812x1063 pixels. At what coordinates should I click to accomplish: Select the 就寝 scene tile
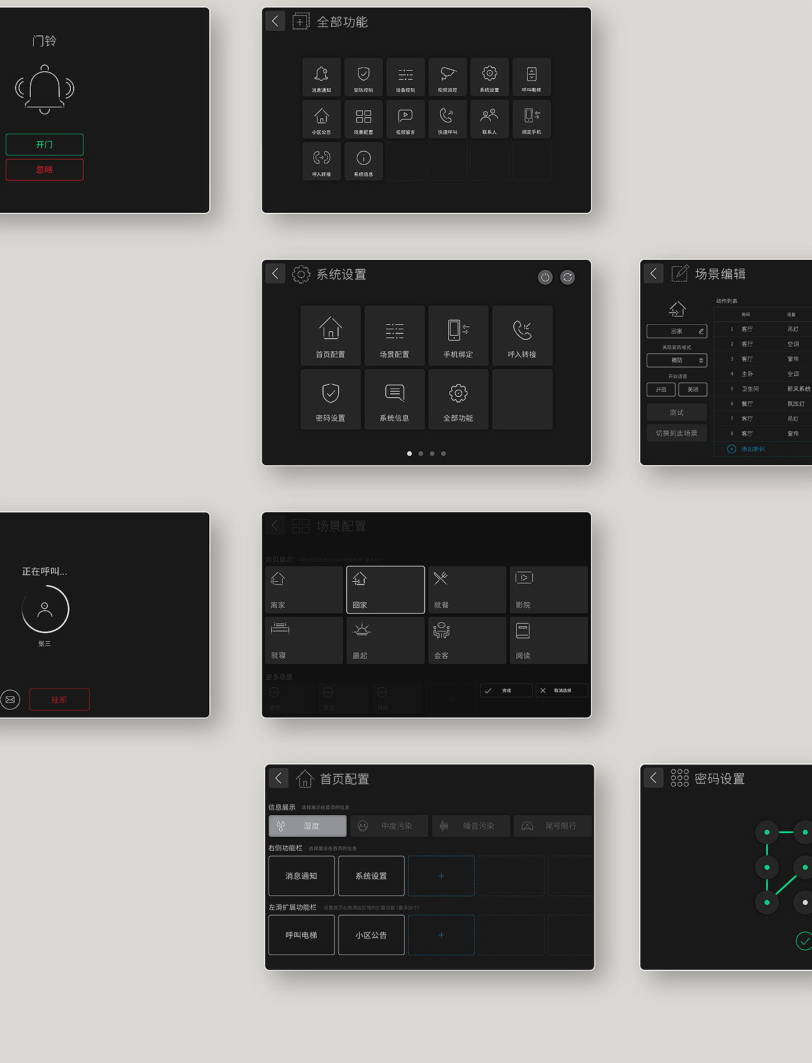(304, 640)
